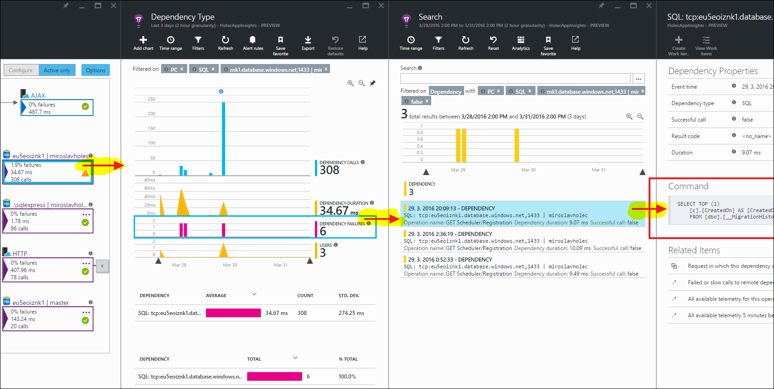Open Time range in Dependency Type toolbar
774x389 pixels.
tap(171, 43)
